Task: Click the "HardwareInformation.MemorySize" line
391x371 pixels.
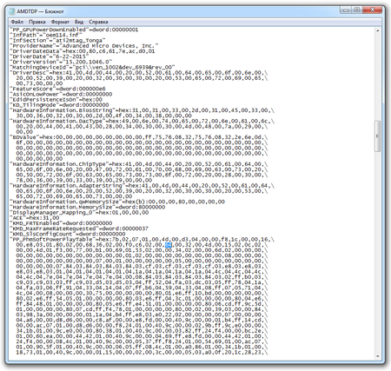Action: pyautogui.click(x=88, y=207)
